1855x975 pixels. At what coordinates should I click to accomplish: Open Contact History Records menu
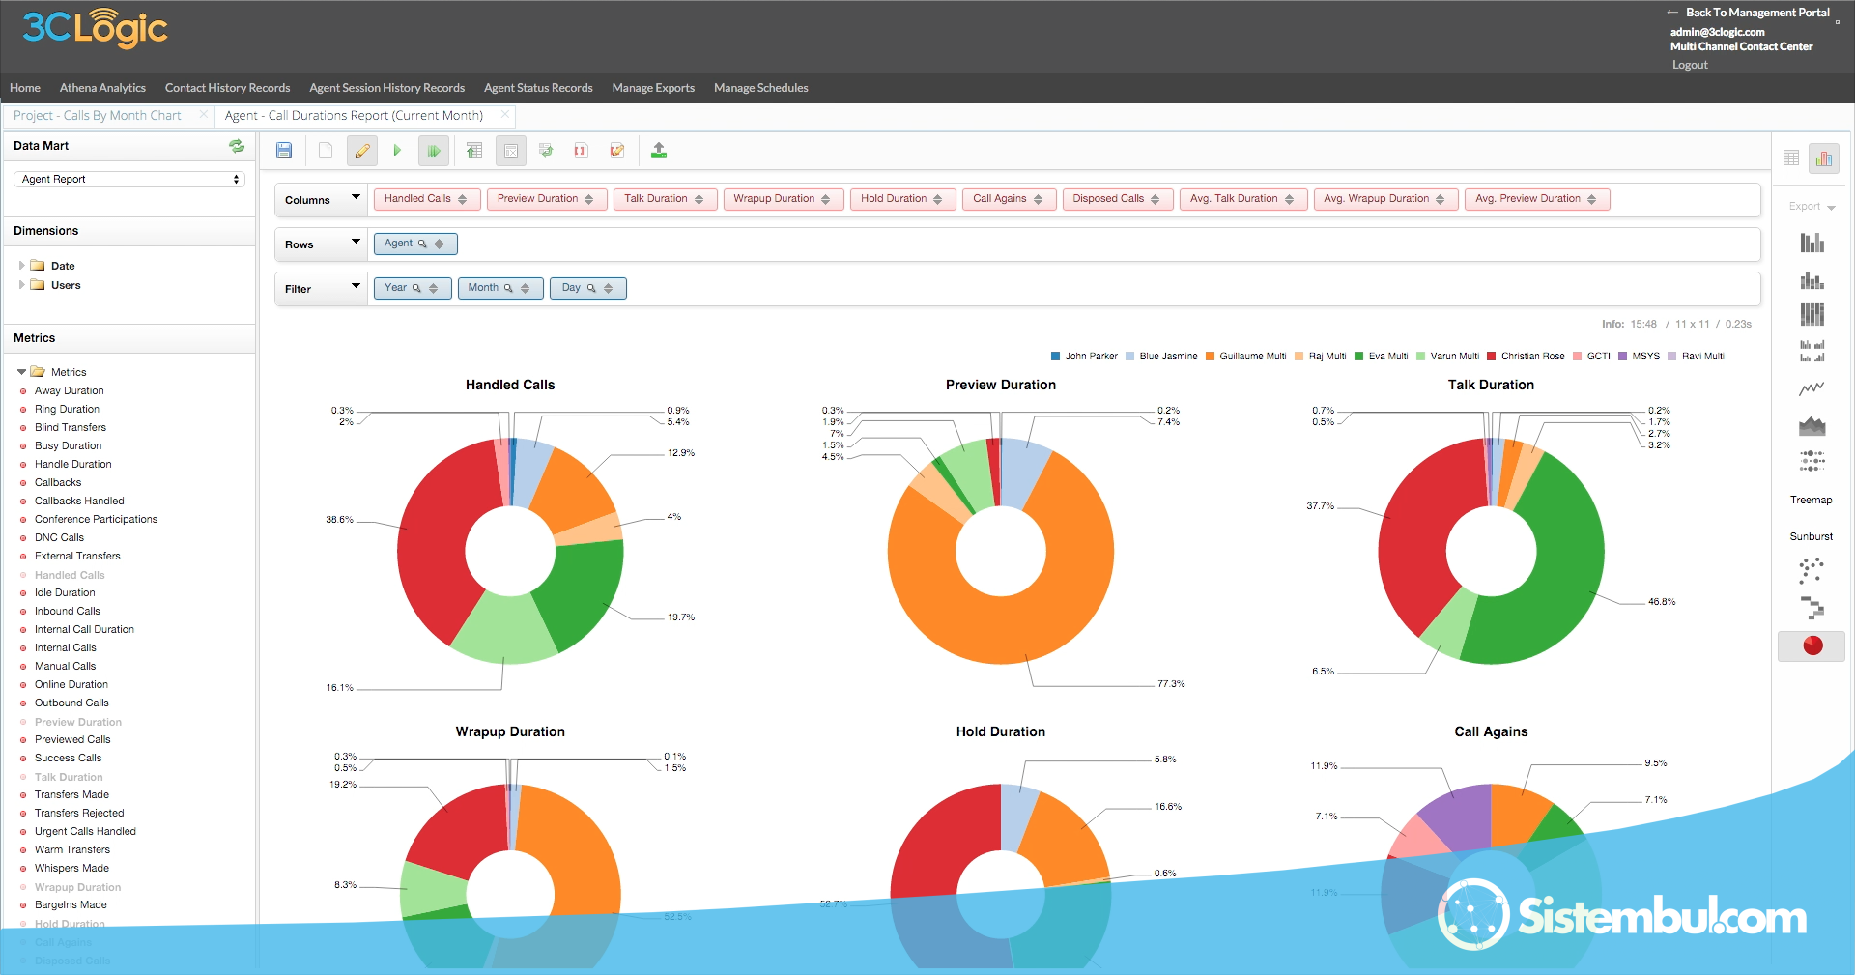click(x=227, y=88)
